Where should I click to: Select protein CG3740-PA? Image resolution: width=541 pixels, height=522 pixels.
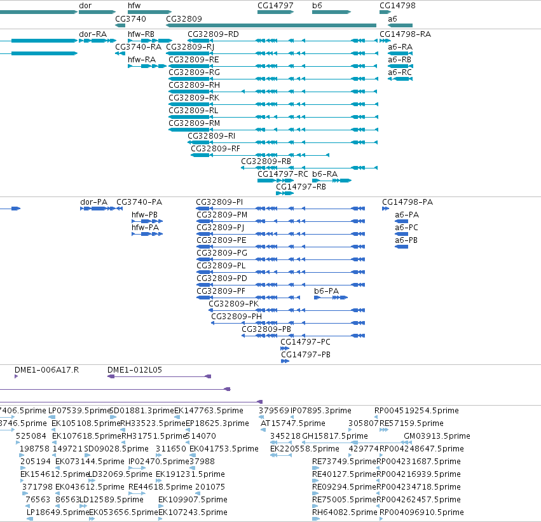pos(139,202)
